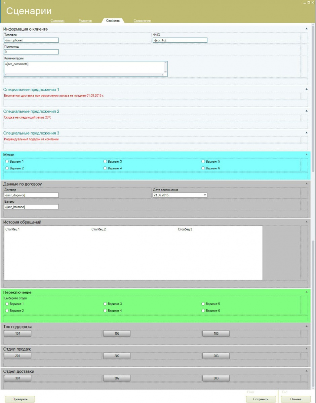This screenshot has height=403, width=316.
Task: Click the Отмена button
Action: coord(295,399)
